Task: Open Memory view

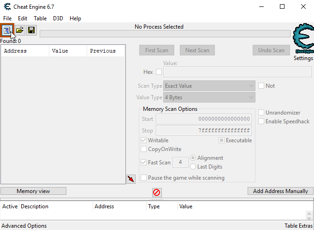Action: pyautogui.click(x=34, y=191)
